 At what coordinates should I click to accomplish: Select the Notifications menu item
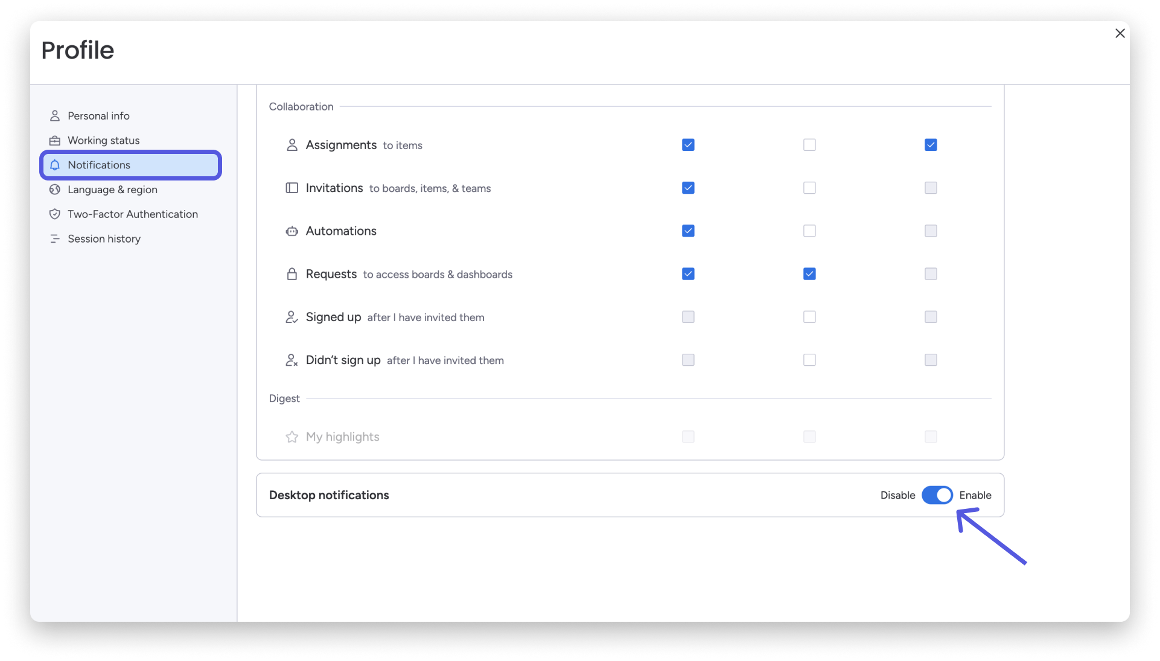(x=131, y=165)
